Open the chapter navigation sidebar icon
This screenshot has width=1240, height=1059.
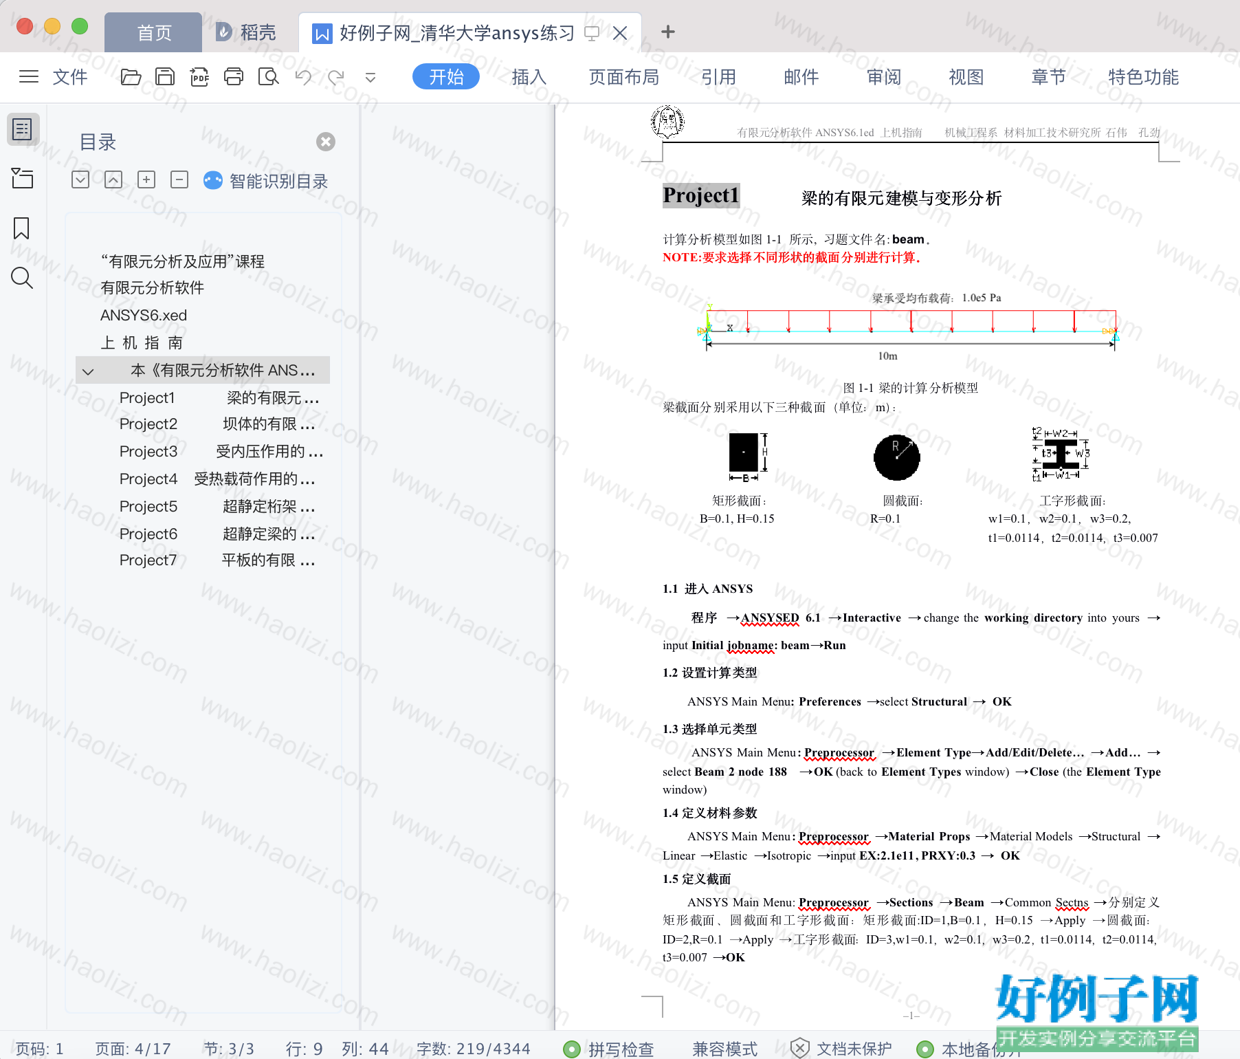[x=22, y=178]
